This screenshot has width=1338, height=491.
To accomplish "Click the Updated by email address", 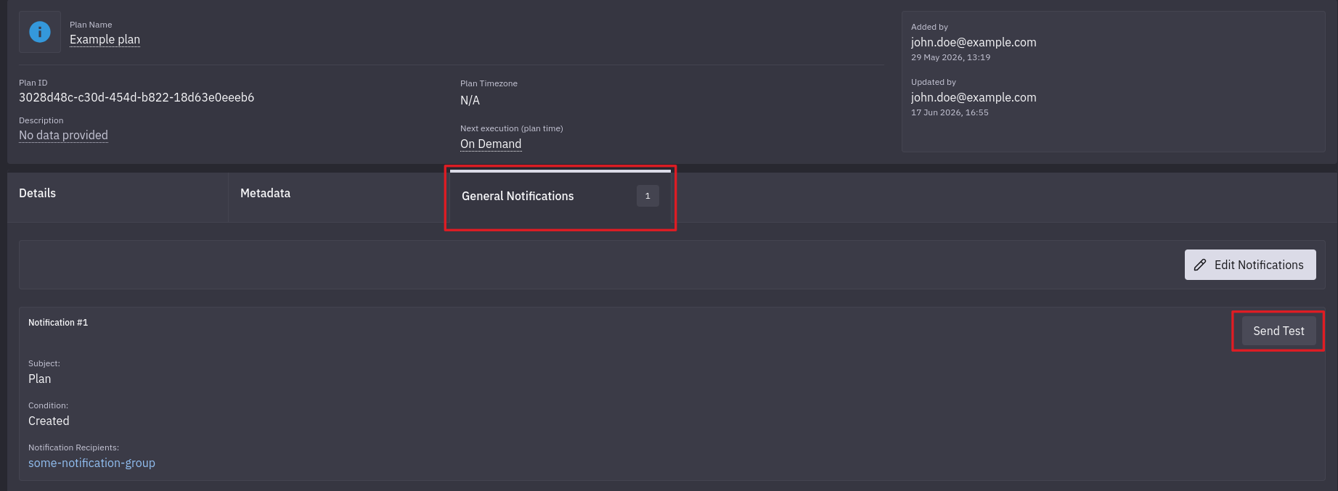I will (974, 97).
